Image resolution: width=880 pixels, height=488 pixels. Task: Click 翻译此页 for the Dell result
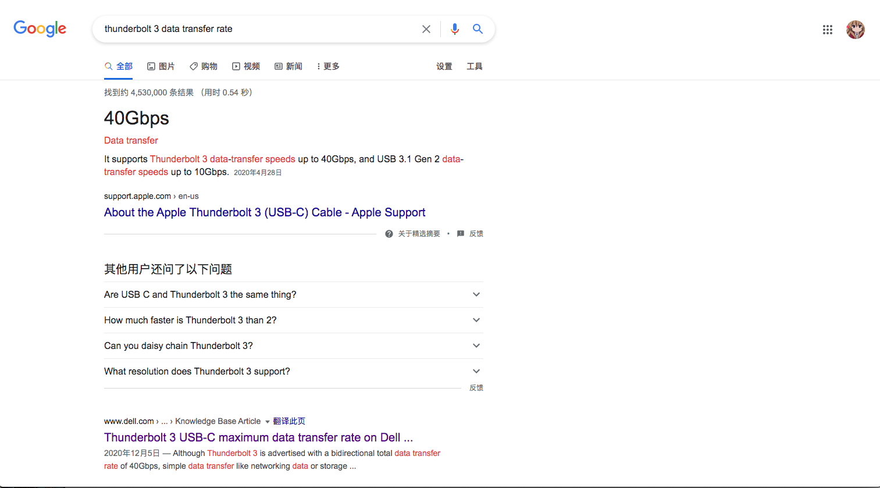coord(289,421)
